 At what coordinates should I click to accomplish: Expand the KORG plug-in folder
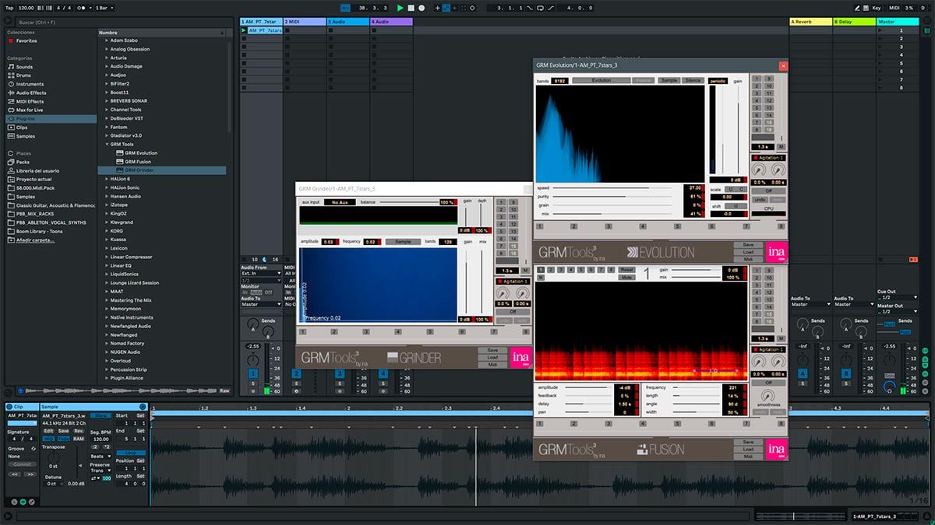point(108,231)
